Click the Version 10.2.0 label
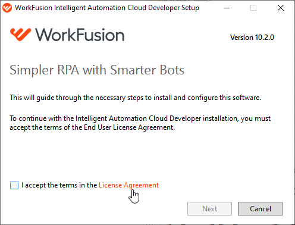This screenshot has width=295, height=225. [252, 37]
